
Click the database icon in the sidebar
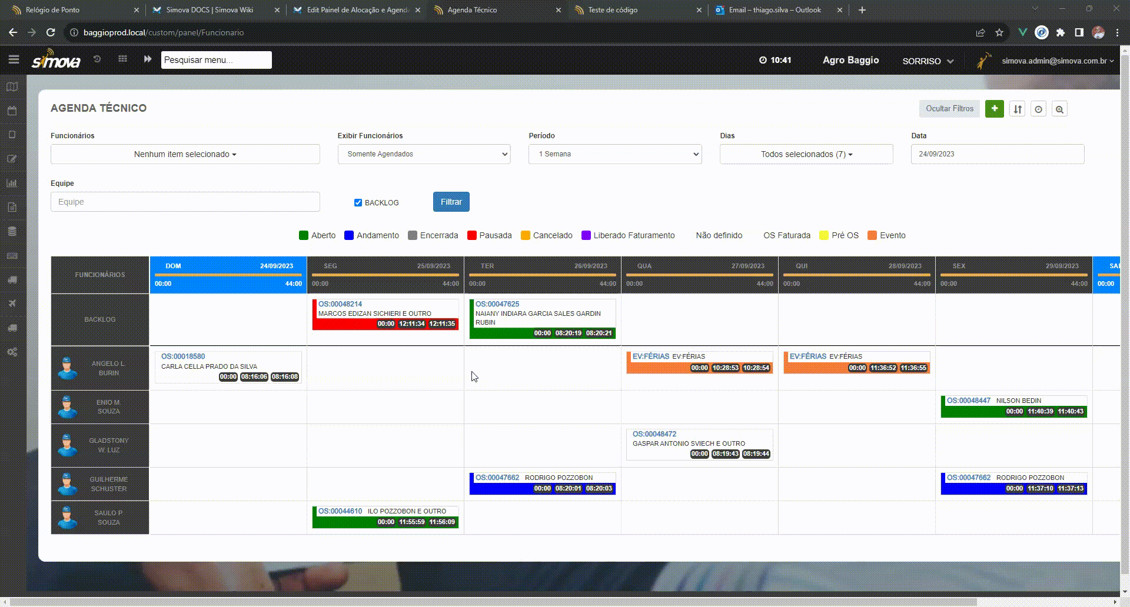pos(12,231)
